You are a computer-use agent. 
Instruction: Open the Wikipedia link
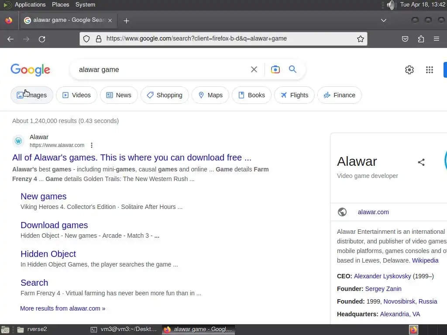tap(425, 260)
